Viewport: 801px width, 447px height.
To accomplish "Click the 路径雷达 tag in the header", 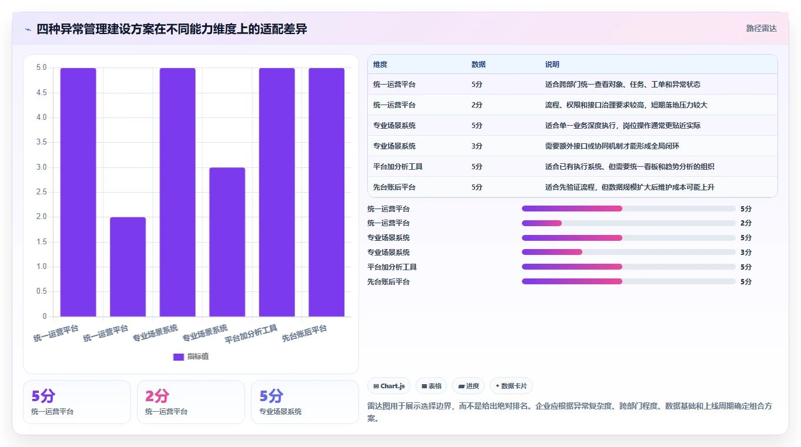I will (x=762, y=28).
